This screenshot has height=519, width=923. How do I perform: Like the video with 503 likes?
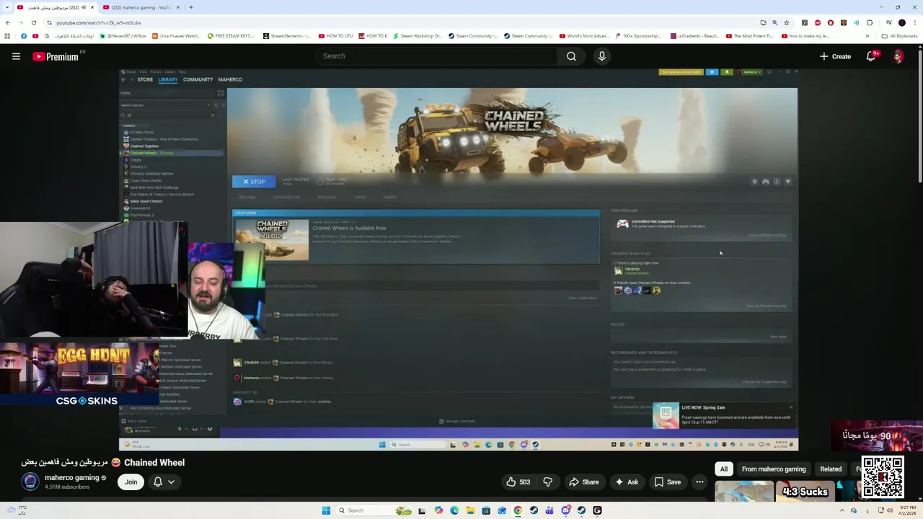click(518, 482)
